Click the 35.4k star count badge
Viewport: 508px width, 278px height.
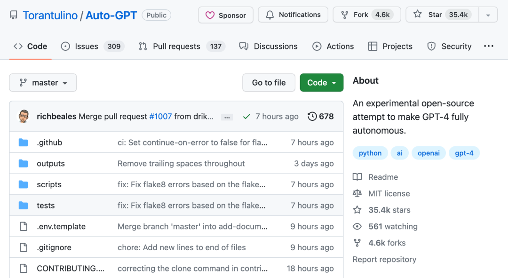[x=459, y=15]
